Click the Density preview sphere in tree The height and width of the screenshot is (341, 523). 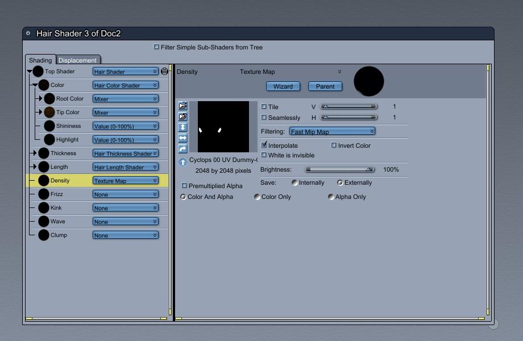pyautogui.click(x=44, y=180)
